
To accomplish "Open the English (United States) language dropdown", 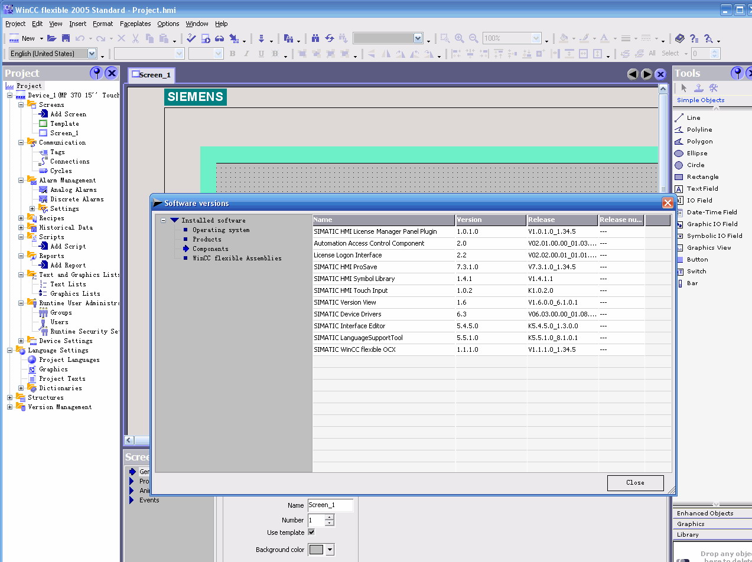I will pyautogui.click(x=92, y=54).
